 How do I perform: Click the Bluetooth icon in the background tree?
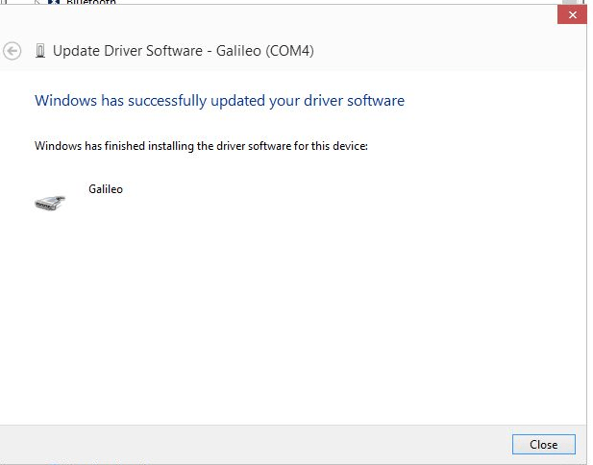click(x=55, y=3)
